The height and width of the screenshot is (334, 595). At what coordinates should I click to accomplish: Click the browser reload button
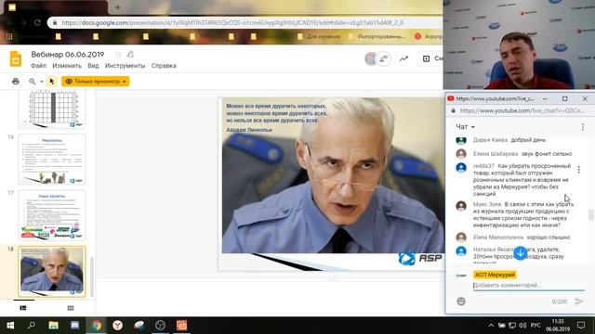(x=37, y=22)
